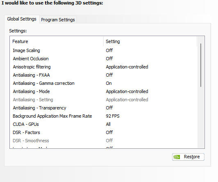Select the DSR - Factors feature row

[x=103, y=132]
